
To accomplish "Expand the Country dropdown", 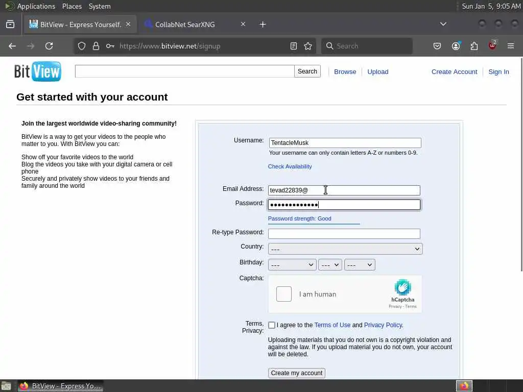I will coord(345,249).
